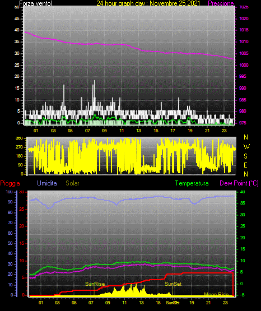Viewport: 261px width, 311px height.
Task: Click the '13' hour label under the wind chart
Action: point(138,131)
